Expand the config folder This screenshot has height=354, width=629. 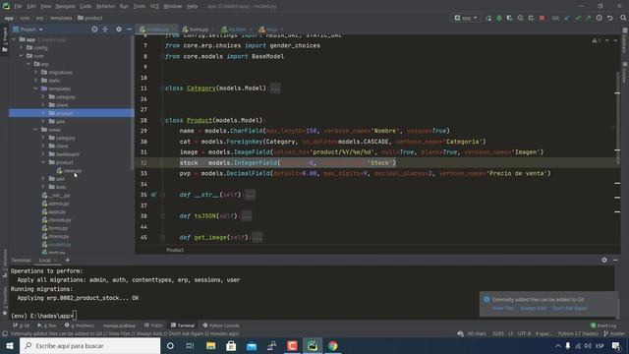click(22, 48)
